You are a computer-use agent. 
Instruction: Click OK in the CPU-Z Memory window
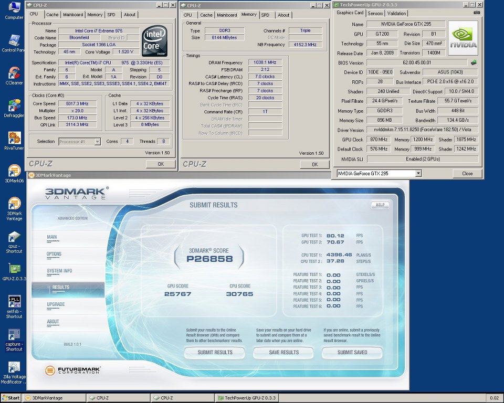314,165
